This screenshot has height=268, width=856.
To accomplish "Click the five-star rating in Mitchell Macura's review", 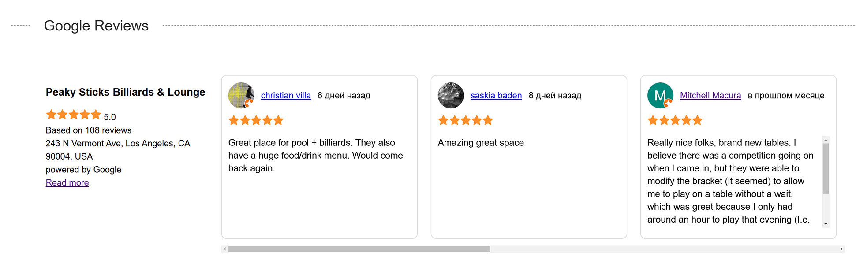I will 675,120.
